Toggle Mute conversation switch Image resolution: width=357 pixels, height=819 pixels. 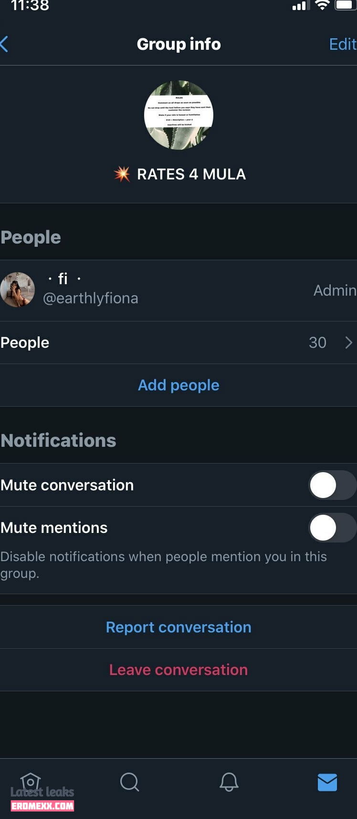point(333,485)
